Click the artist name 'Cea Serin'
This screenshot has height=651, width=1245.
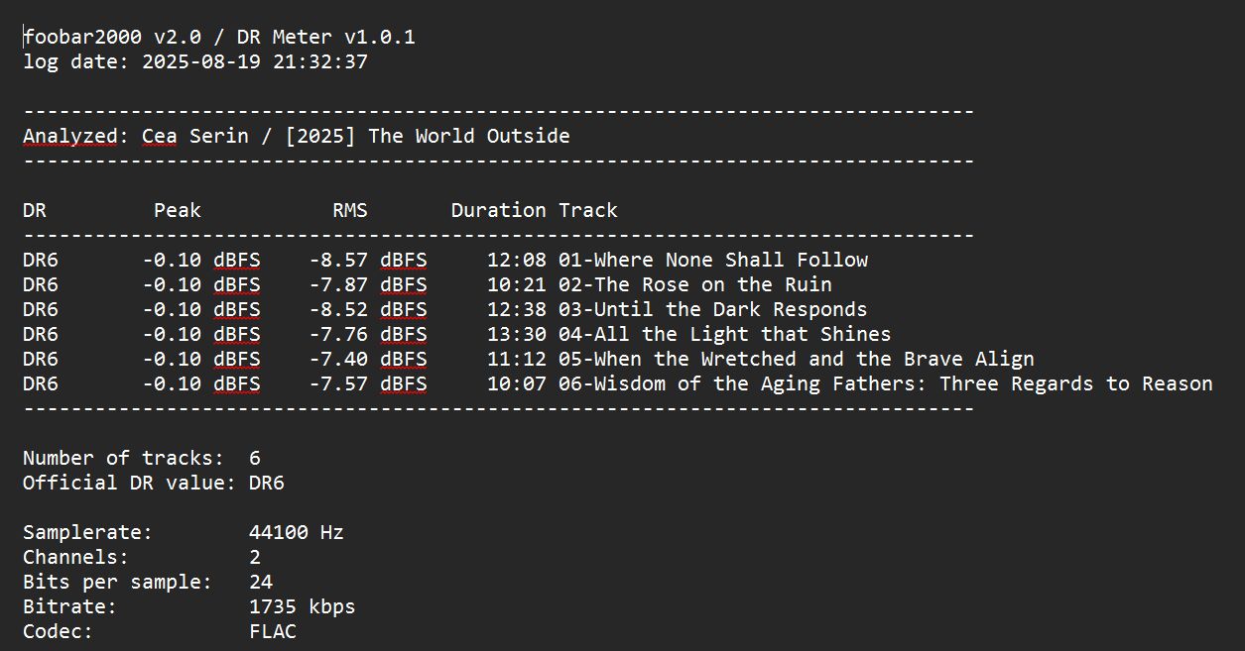tap(195, 136)
